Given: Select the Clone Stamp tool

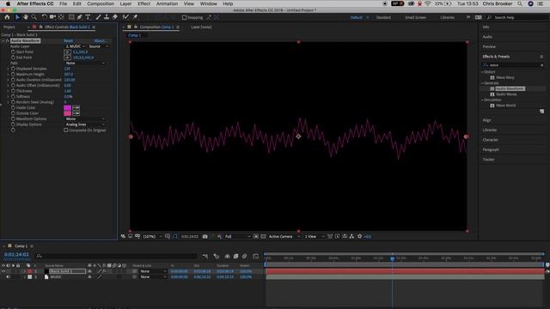Looking at the screenshot, I should click(x=107, y=17).
